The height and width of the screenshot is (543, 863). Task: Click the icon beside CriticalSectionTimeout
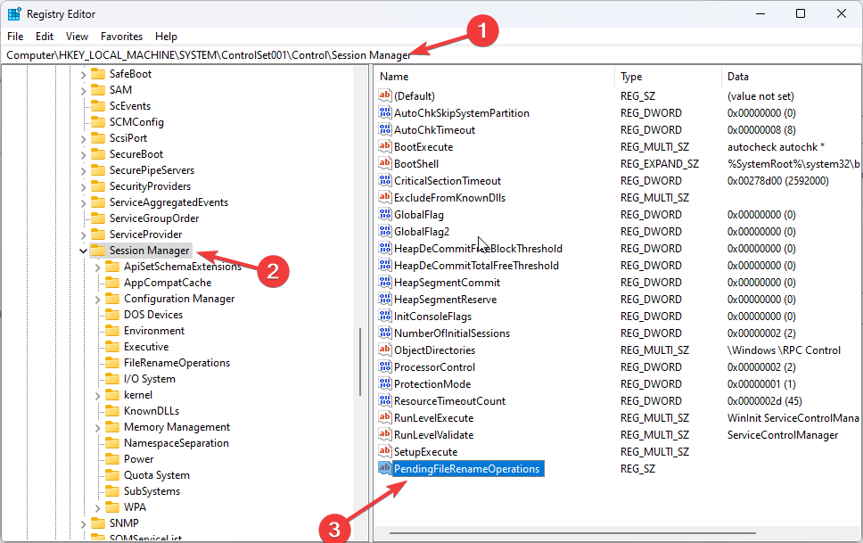tap(385, 181)
